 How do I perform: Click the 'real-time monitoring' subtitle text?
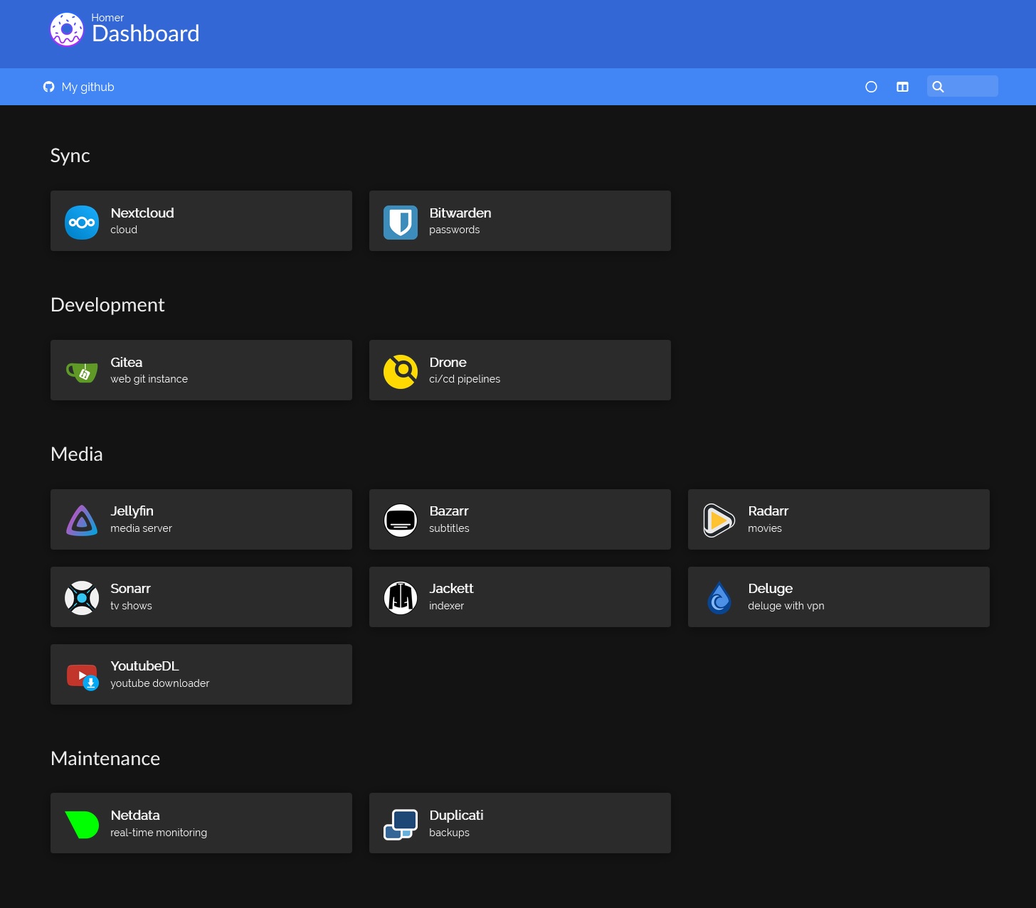point(159,833)
